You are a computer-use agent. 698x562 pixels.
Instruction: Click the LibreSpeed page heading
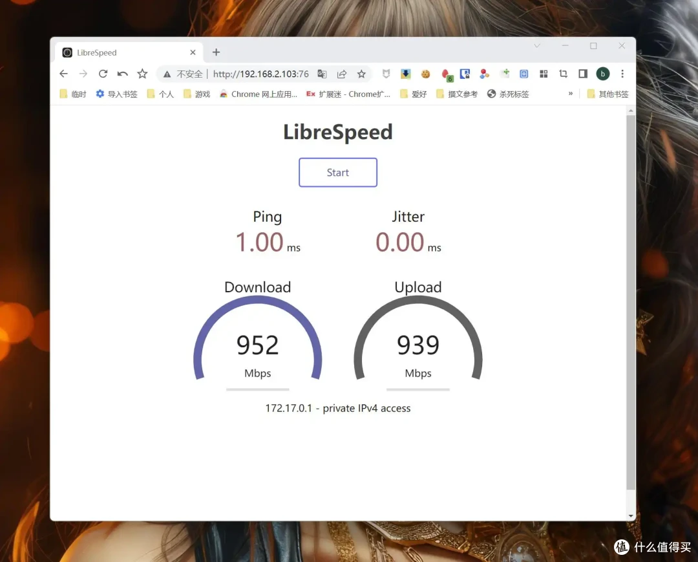(x=338, y=132)
